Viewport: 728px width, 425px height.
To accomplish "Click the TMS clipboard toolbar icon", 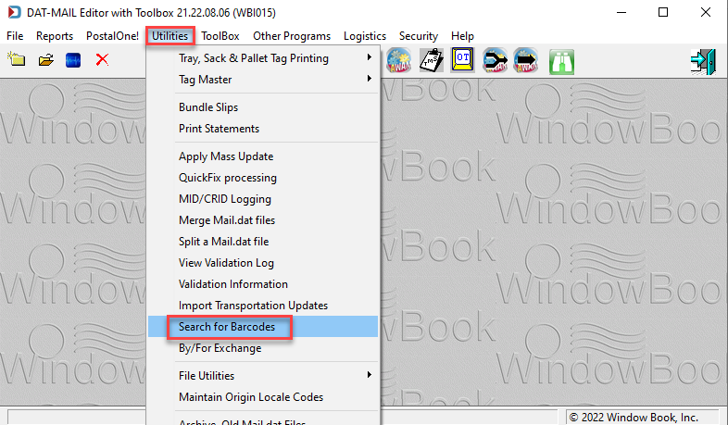I will click(432, 60).
